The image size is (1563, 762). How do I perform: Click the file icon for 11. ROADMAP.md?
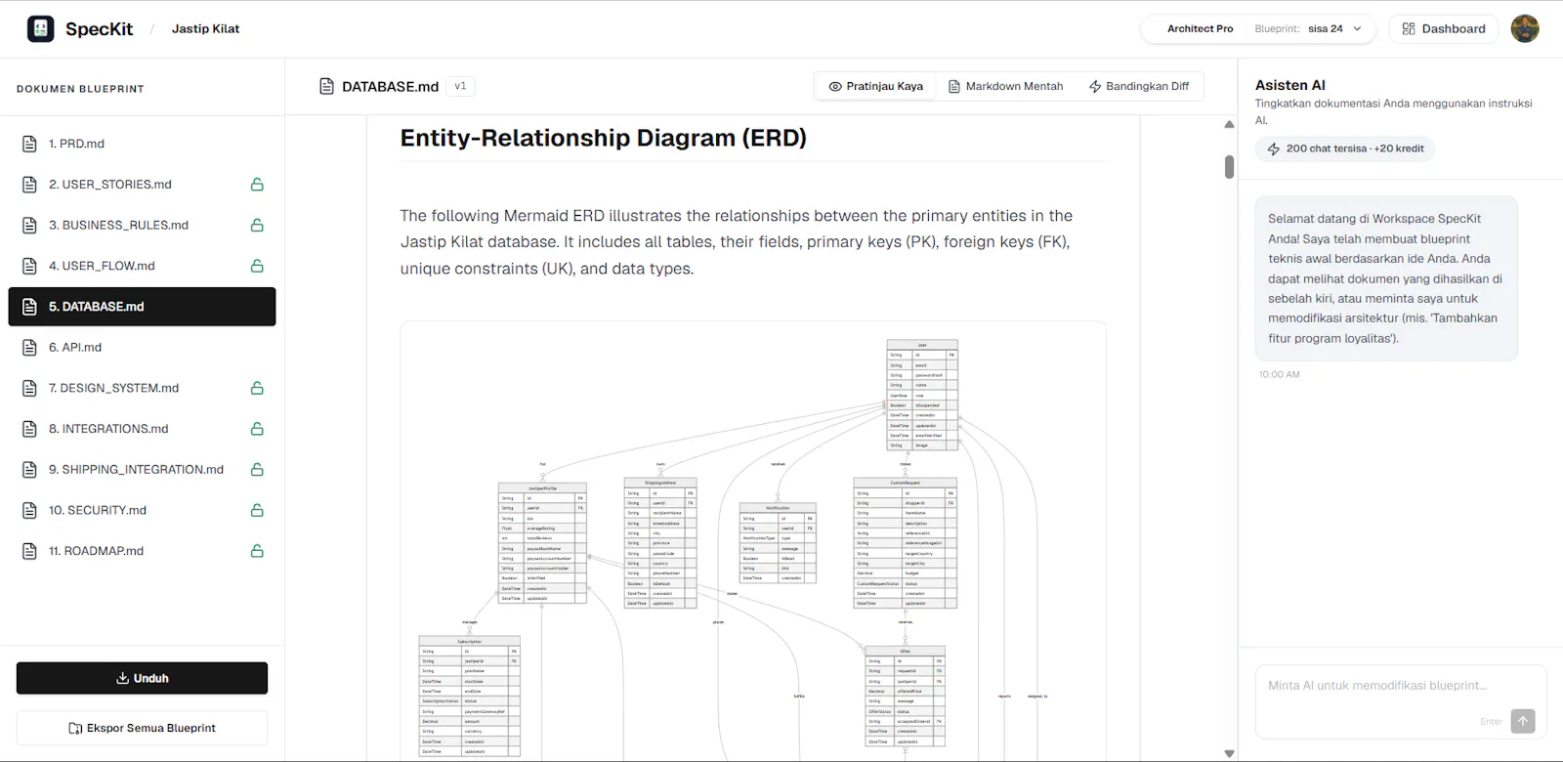pos(29,551)
